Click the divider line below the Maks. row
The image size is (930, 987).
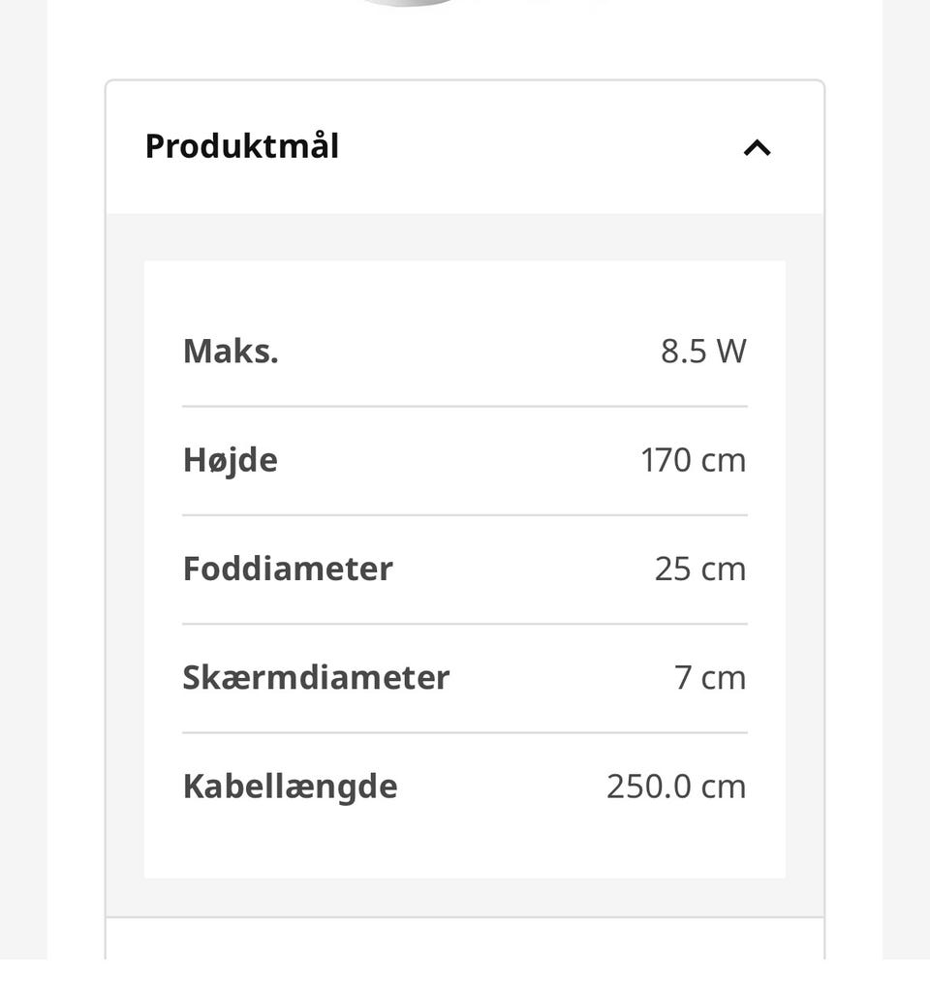point(465,407)
